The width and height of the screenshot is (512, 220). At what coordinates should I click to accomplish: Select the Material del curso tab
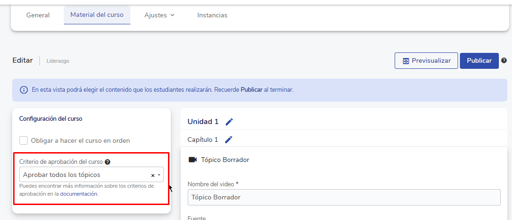[x=97, y=15]
